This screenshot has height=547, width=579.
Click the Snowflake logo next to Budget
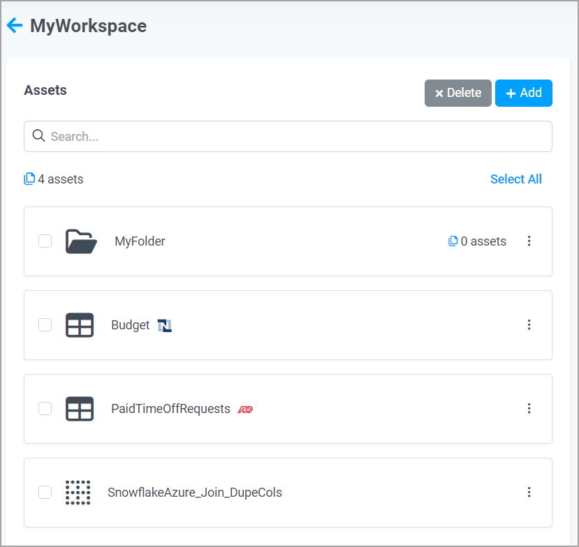(165, 324)
